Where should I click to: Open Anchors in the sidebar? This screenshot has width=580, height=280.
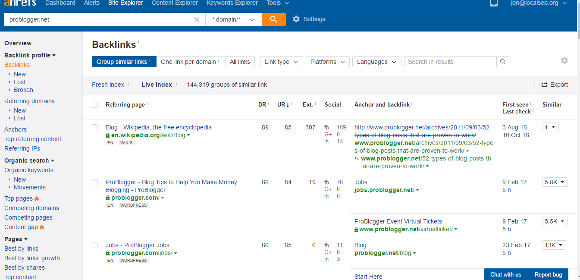click(16, 129)
